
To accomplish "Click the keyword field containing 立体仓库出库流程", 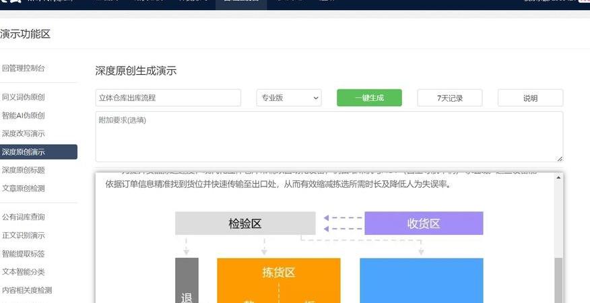I will click(x=168, y=98).
